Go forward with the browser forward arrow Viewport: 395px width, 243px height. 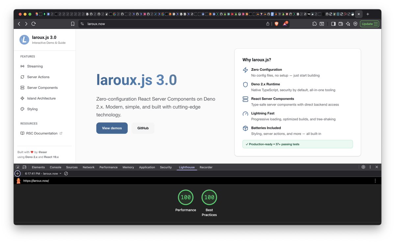point(26,24)
